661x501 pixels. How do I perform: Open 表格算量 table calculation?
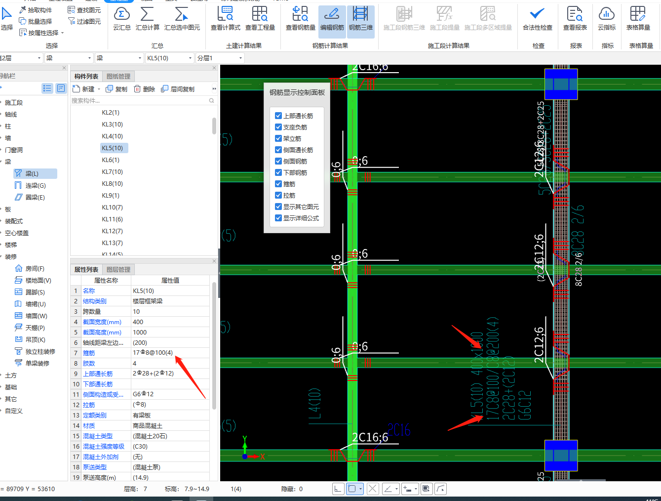638,18
